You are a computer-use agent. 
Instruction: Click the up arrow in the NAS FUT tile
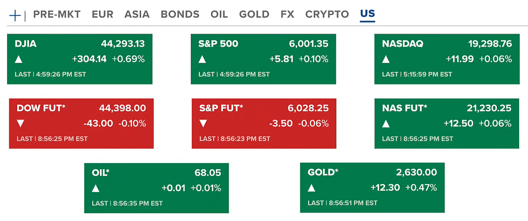386,123
